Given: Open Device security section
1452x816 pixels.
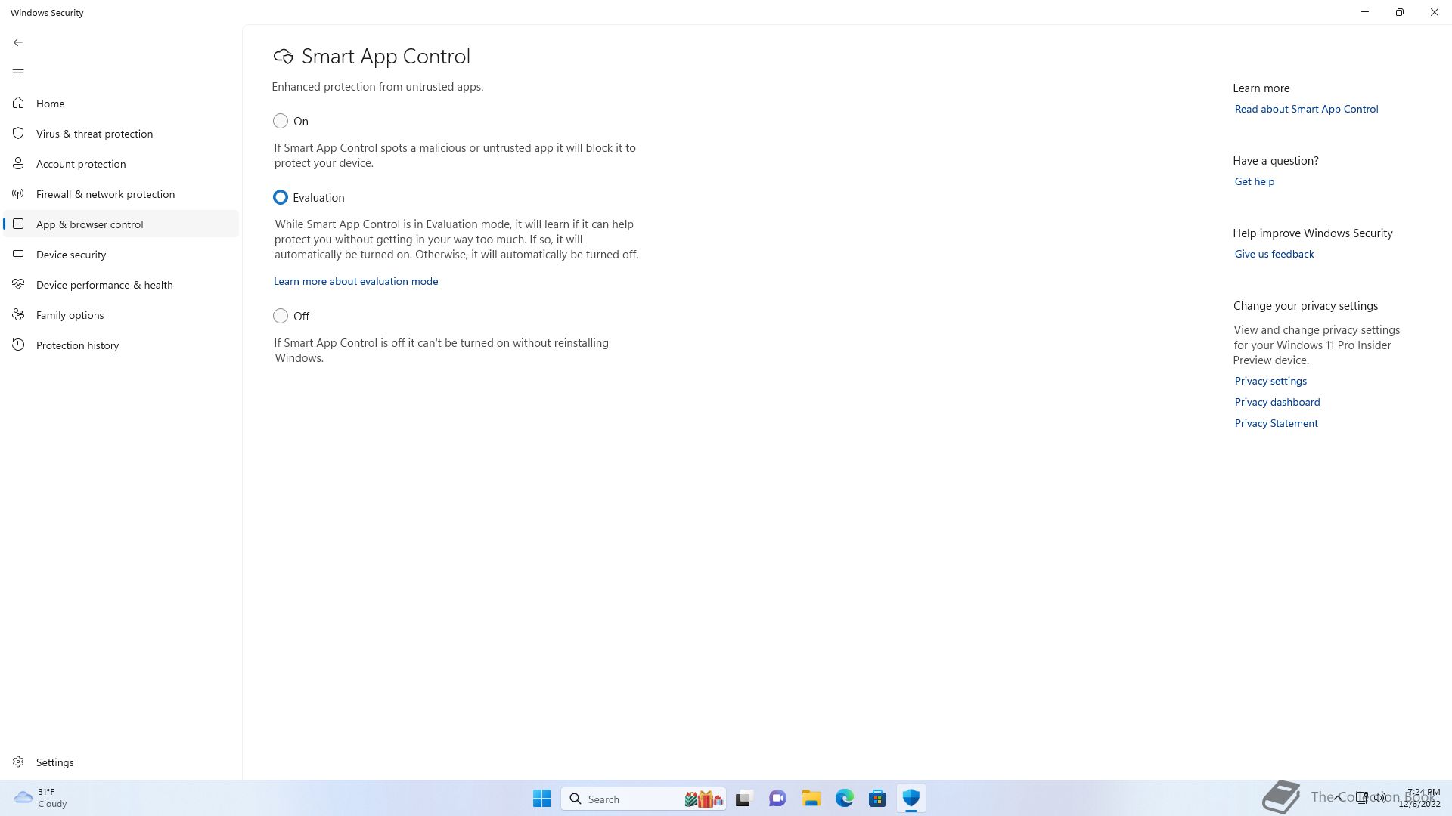Looking at the screenshot, I should tap(121, 254).
